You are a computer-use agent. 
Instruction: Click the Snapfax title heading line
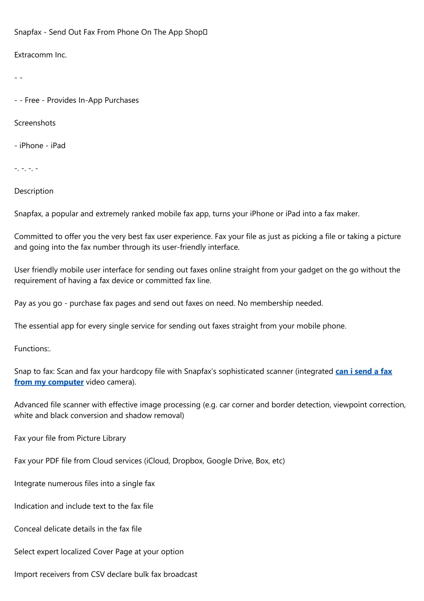pos(111,32)
